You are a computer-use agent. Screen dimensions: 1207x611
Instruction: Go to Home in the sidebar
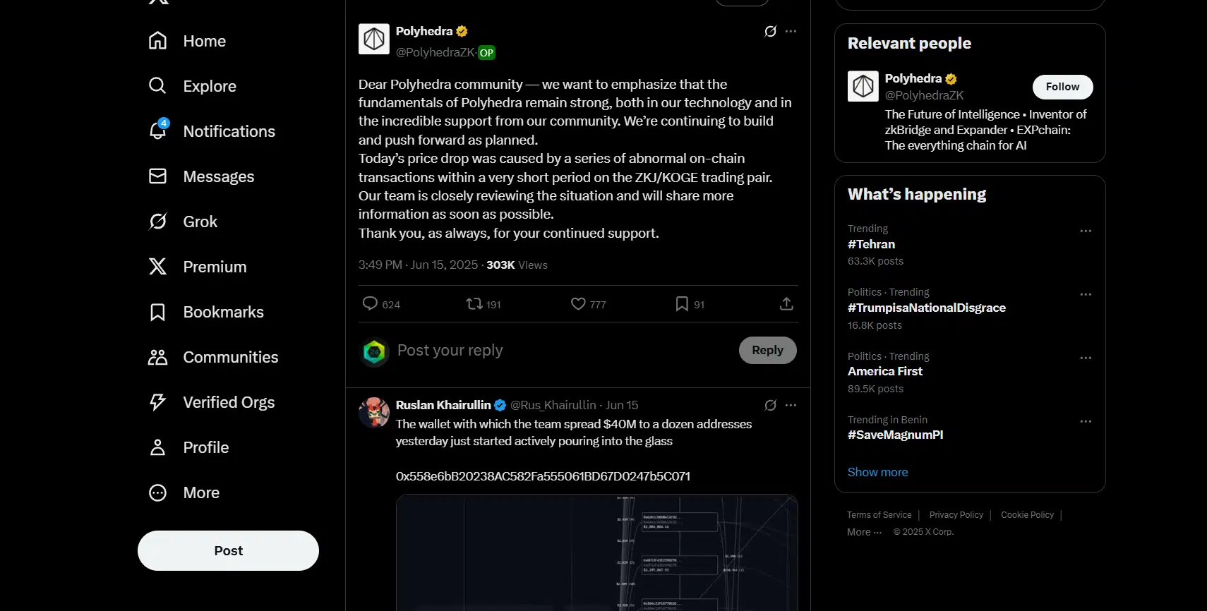click(x=188, y=41)
